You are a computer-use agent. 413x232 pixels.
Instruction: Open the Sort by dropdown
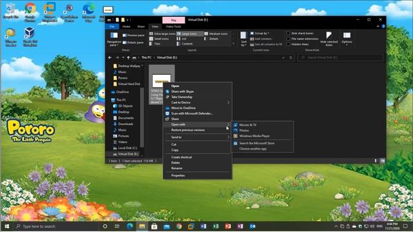coord(244,39)
